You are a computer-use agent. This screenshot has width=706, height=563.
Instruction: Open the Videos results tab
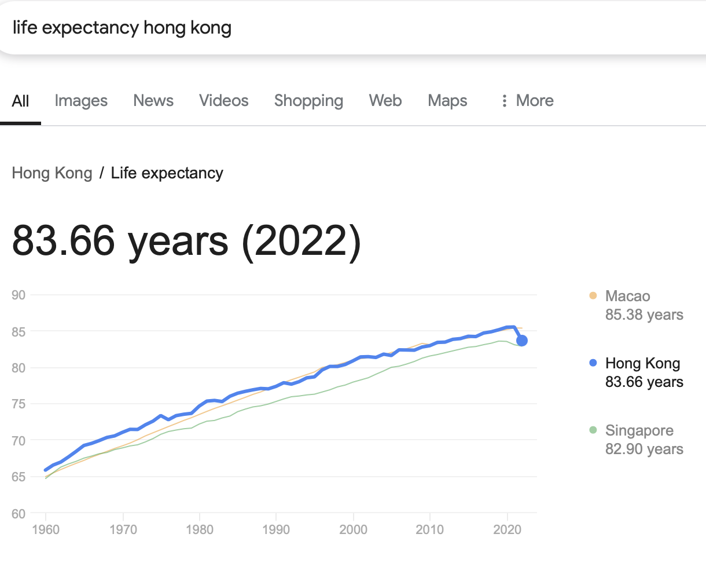[224, 101]
